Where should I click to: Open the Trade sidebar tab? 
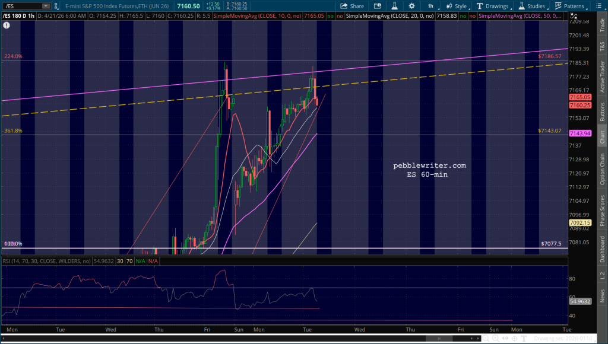602,25
